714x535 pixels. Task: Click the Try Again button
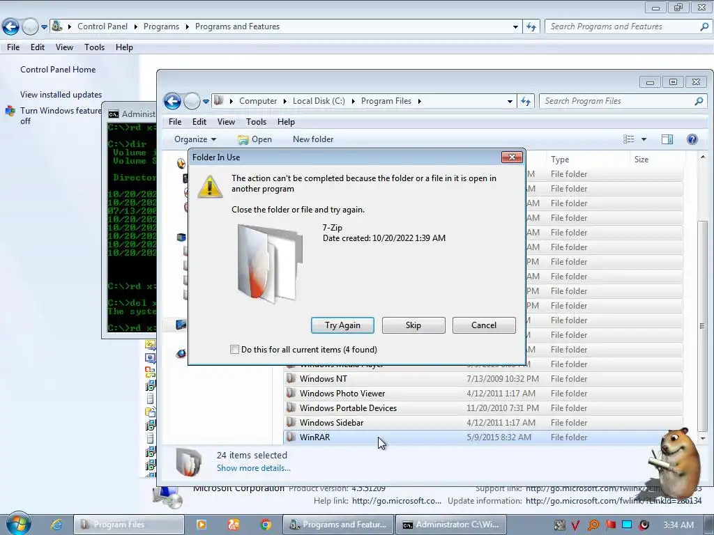coord(342,325)
